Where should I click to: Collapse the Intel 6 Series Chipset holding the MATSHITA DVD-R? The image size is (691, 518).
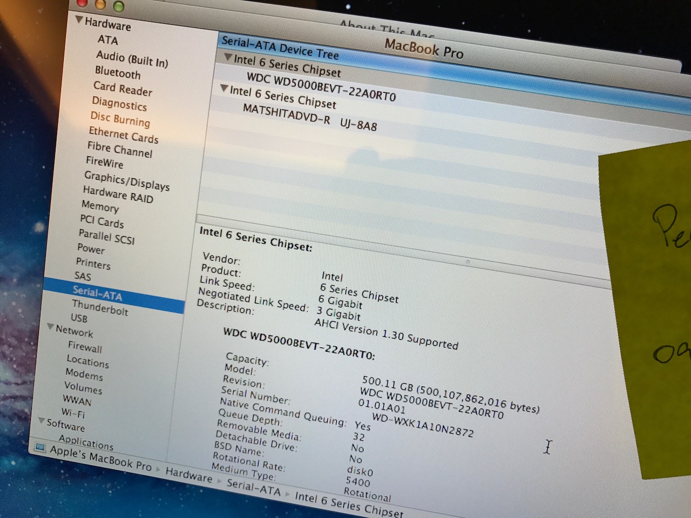coord(224,88)
